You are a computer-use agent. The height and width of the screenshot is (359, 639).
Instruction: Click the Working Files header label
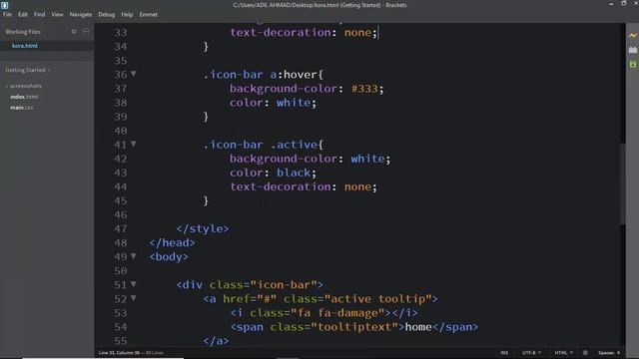pyautogui.click(x=23, y=31)
